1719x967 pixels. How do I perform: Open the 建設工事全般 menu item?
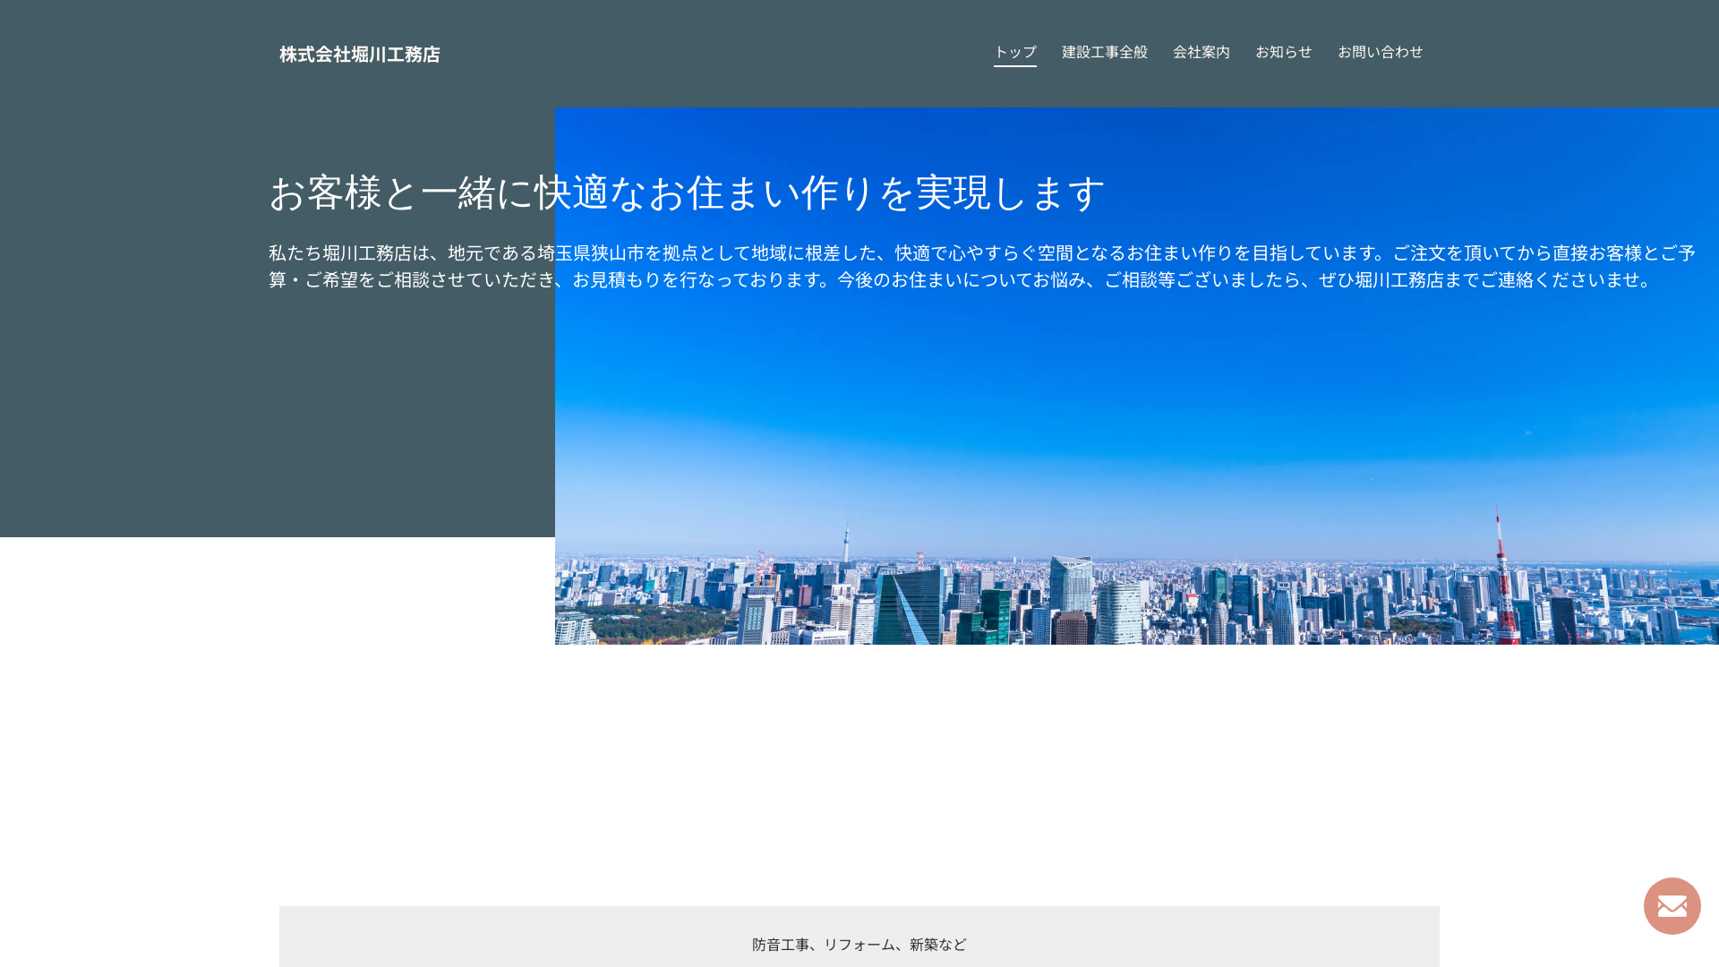1105,53
